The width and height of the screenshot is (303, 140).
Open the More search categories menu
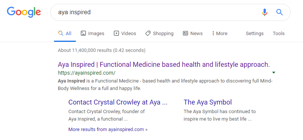[x=220, y=34]
